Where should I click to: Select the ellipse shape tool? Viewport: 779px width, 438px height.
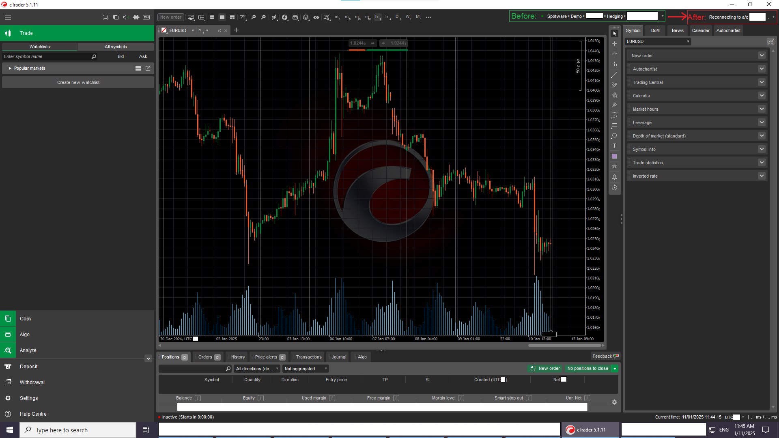614,136
